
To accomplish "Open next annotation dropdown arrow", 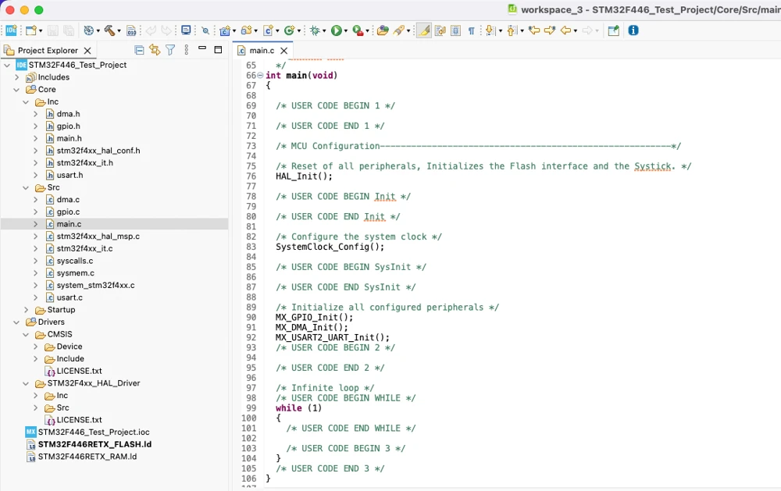I will tap(500, 31).
